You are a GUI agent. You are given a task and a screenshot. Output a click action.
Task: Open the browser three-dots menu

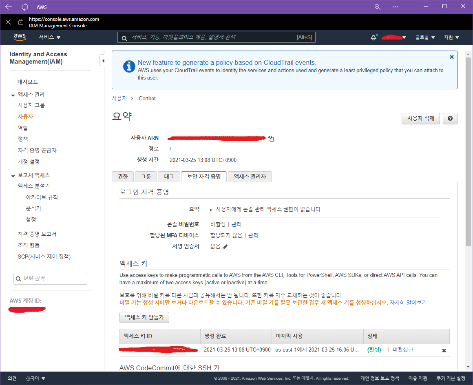[396, 7]
